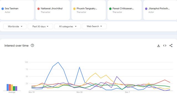177x102 pixels.
Task: Click the Nov 28 axis label
Action: coord(79,92)
